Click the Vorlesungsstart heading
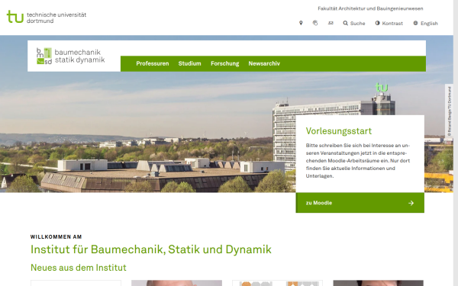This screenshot has width=458, height=286. (339, 131)
